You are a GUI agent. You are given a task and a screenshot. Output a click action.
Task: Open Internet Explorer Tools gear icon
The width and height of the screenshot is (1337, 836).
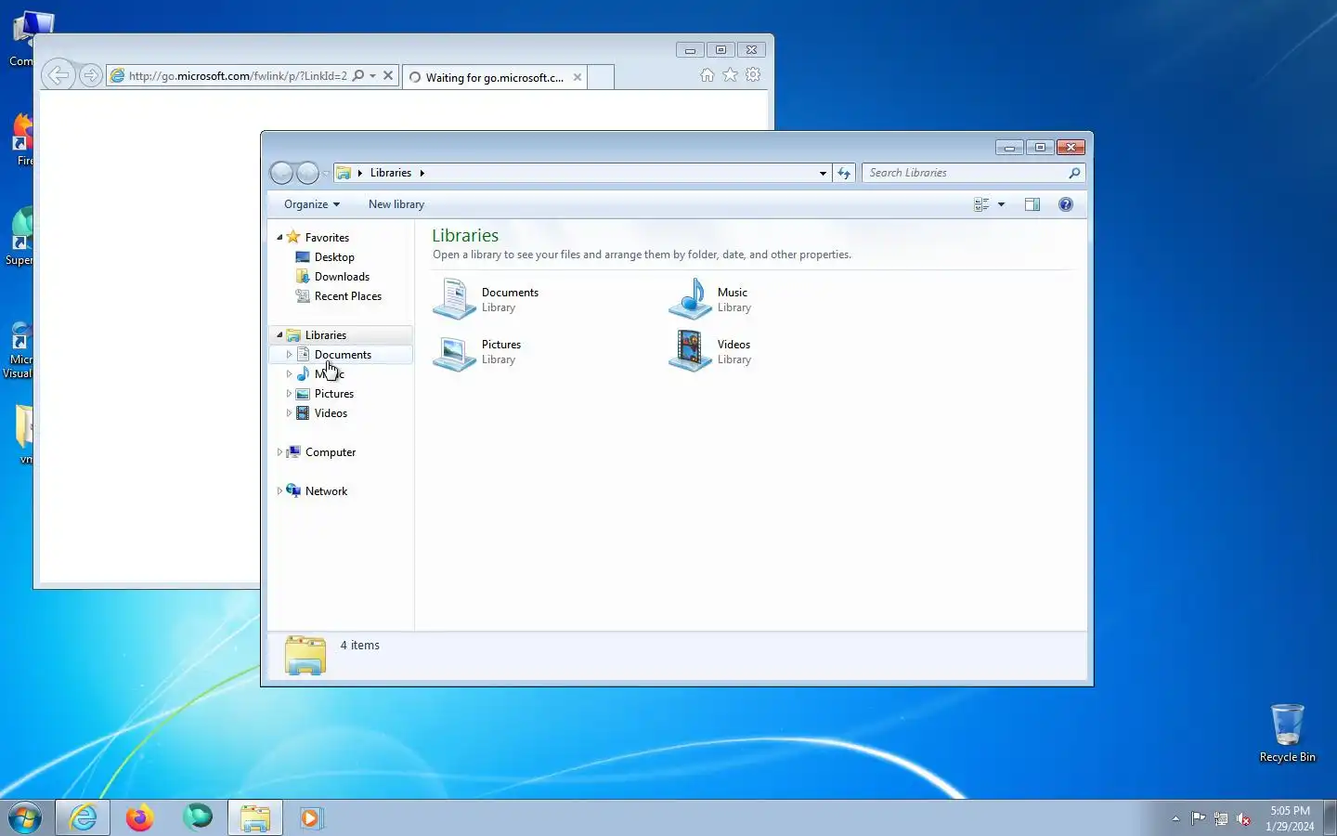753,75
